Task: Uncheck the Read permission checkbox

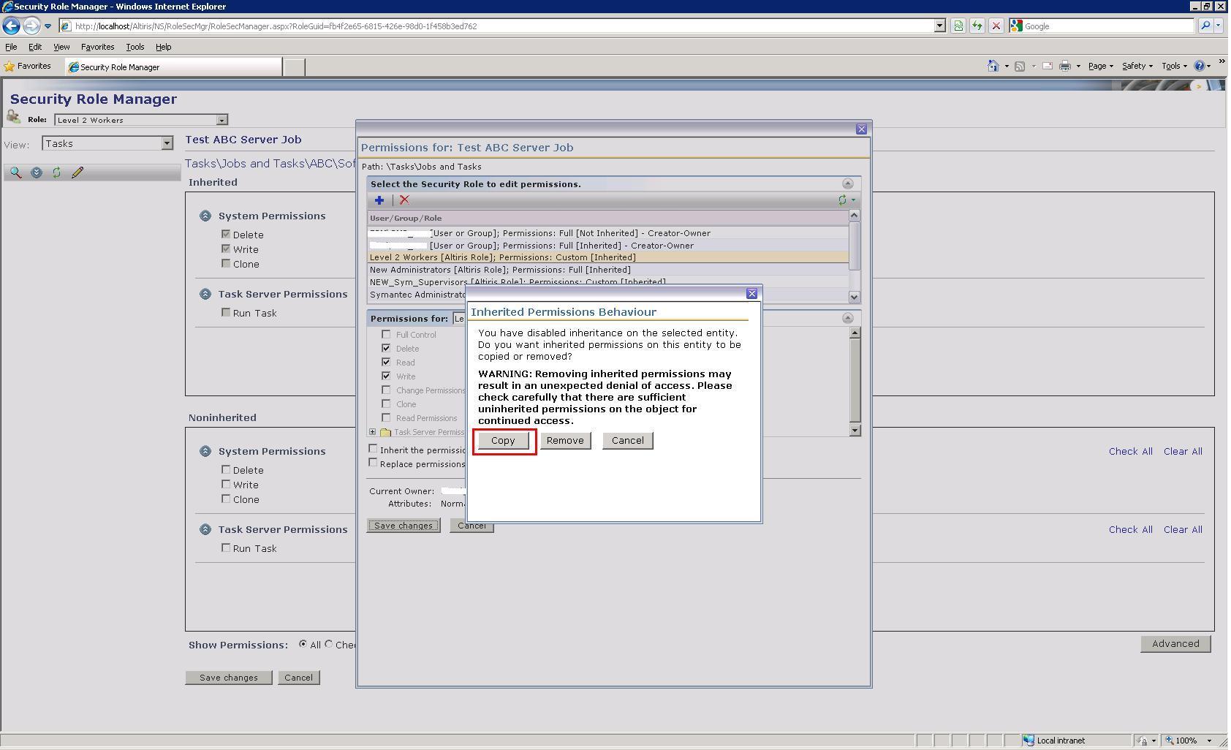Action: (x=386, y=363)
